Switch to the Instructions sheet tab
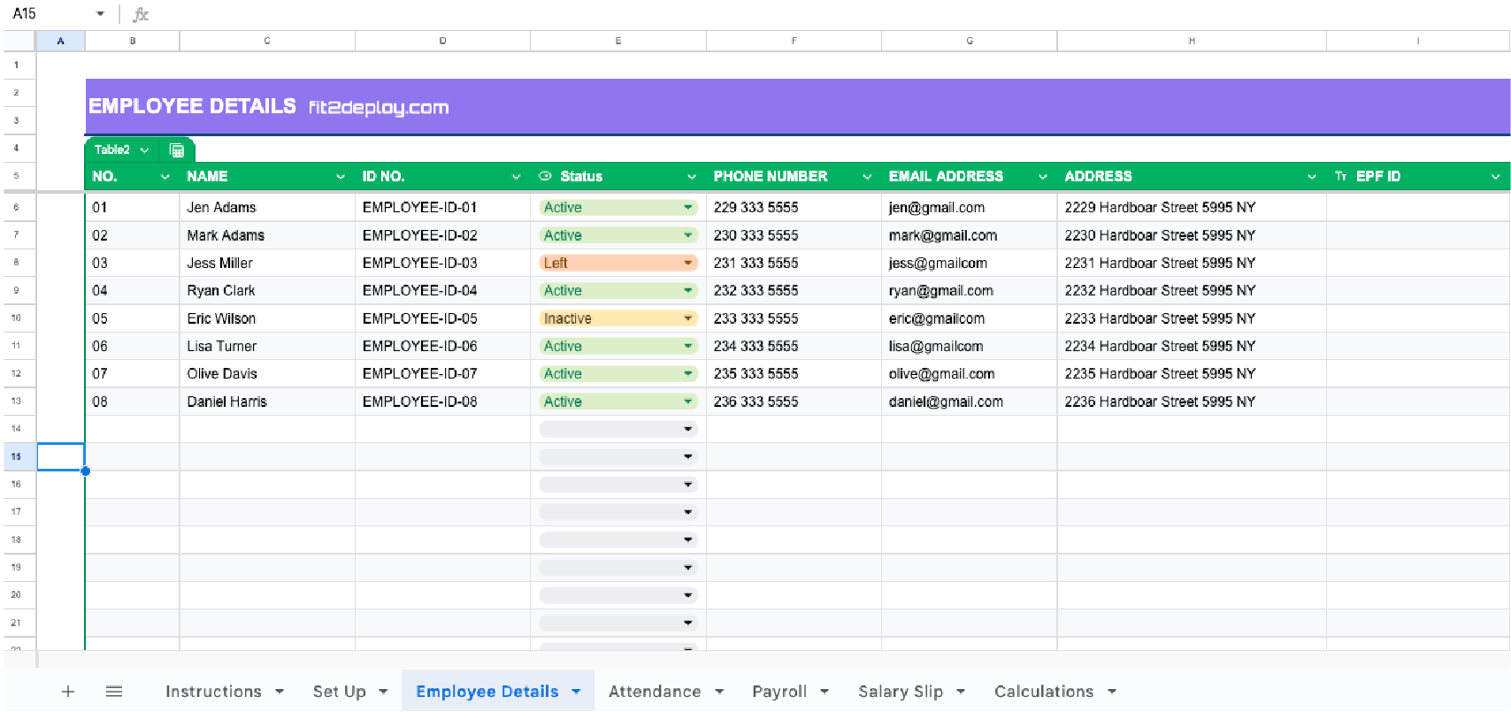Image resolution: width=1511 pixels, height=712 pixels. pyautogui.click(x=213, y=692)
